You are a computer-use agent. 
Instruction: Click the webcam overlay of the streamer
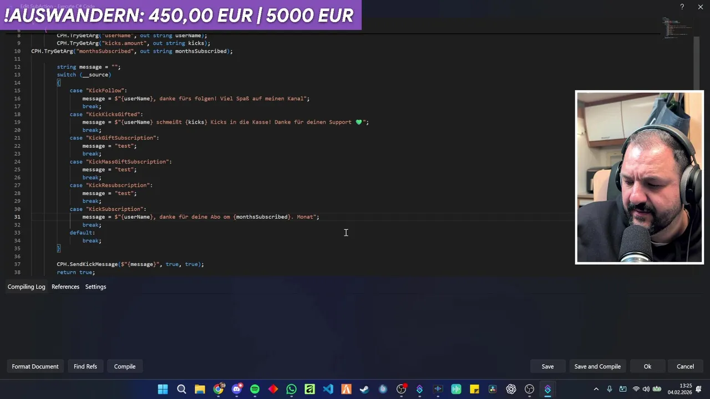tap(640, 177)
